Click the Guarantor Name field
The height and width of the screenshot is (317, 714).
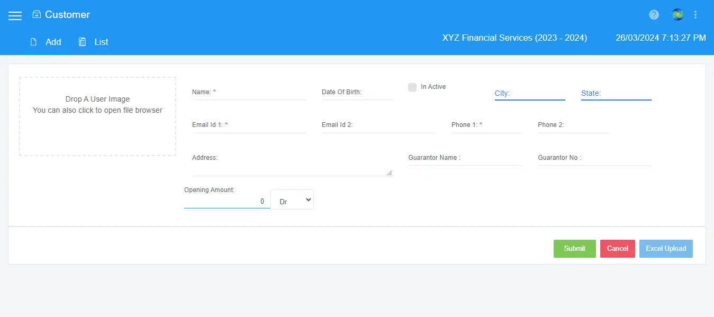click(465, 159)
